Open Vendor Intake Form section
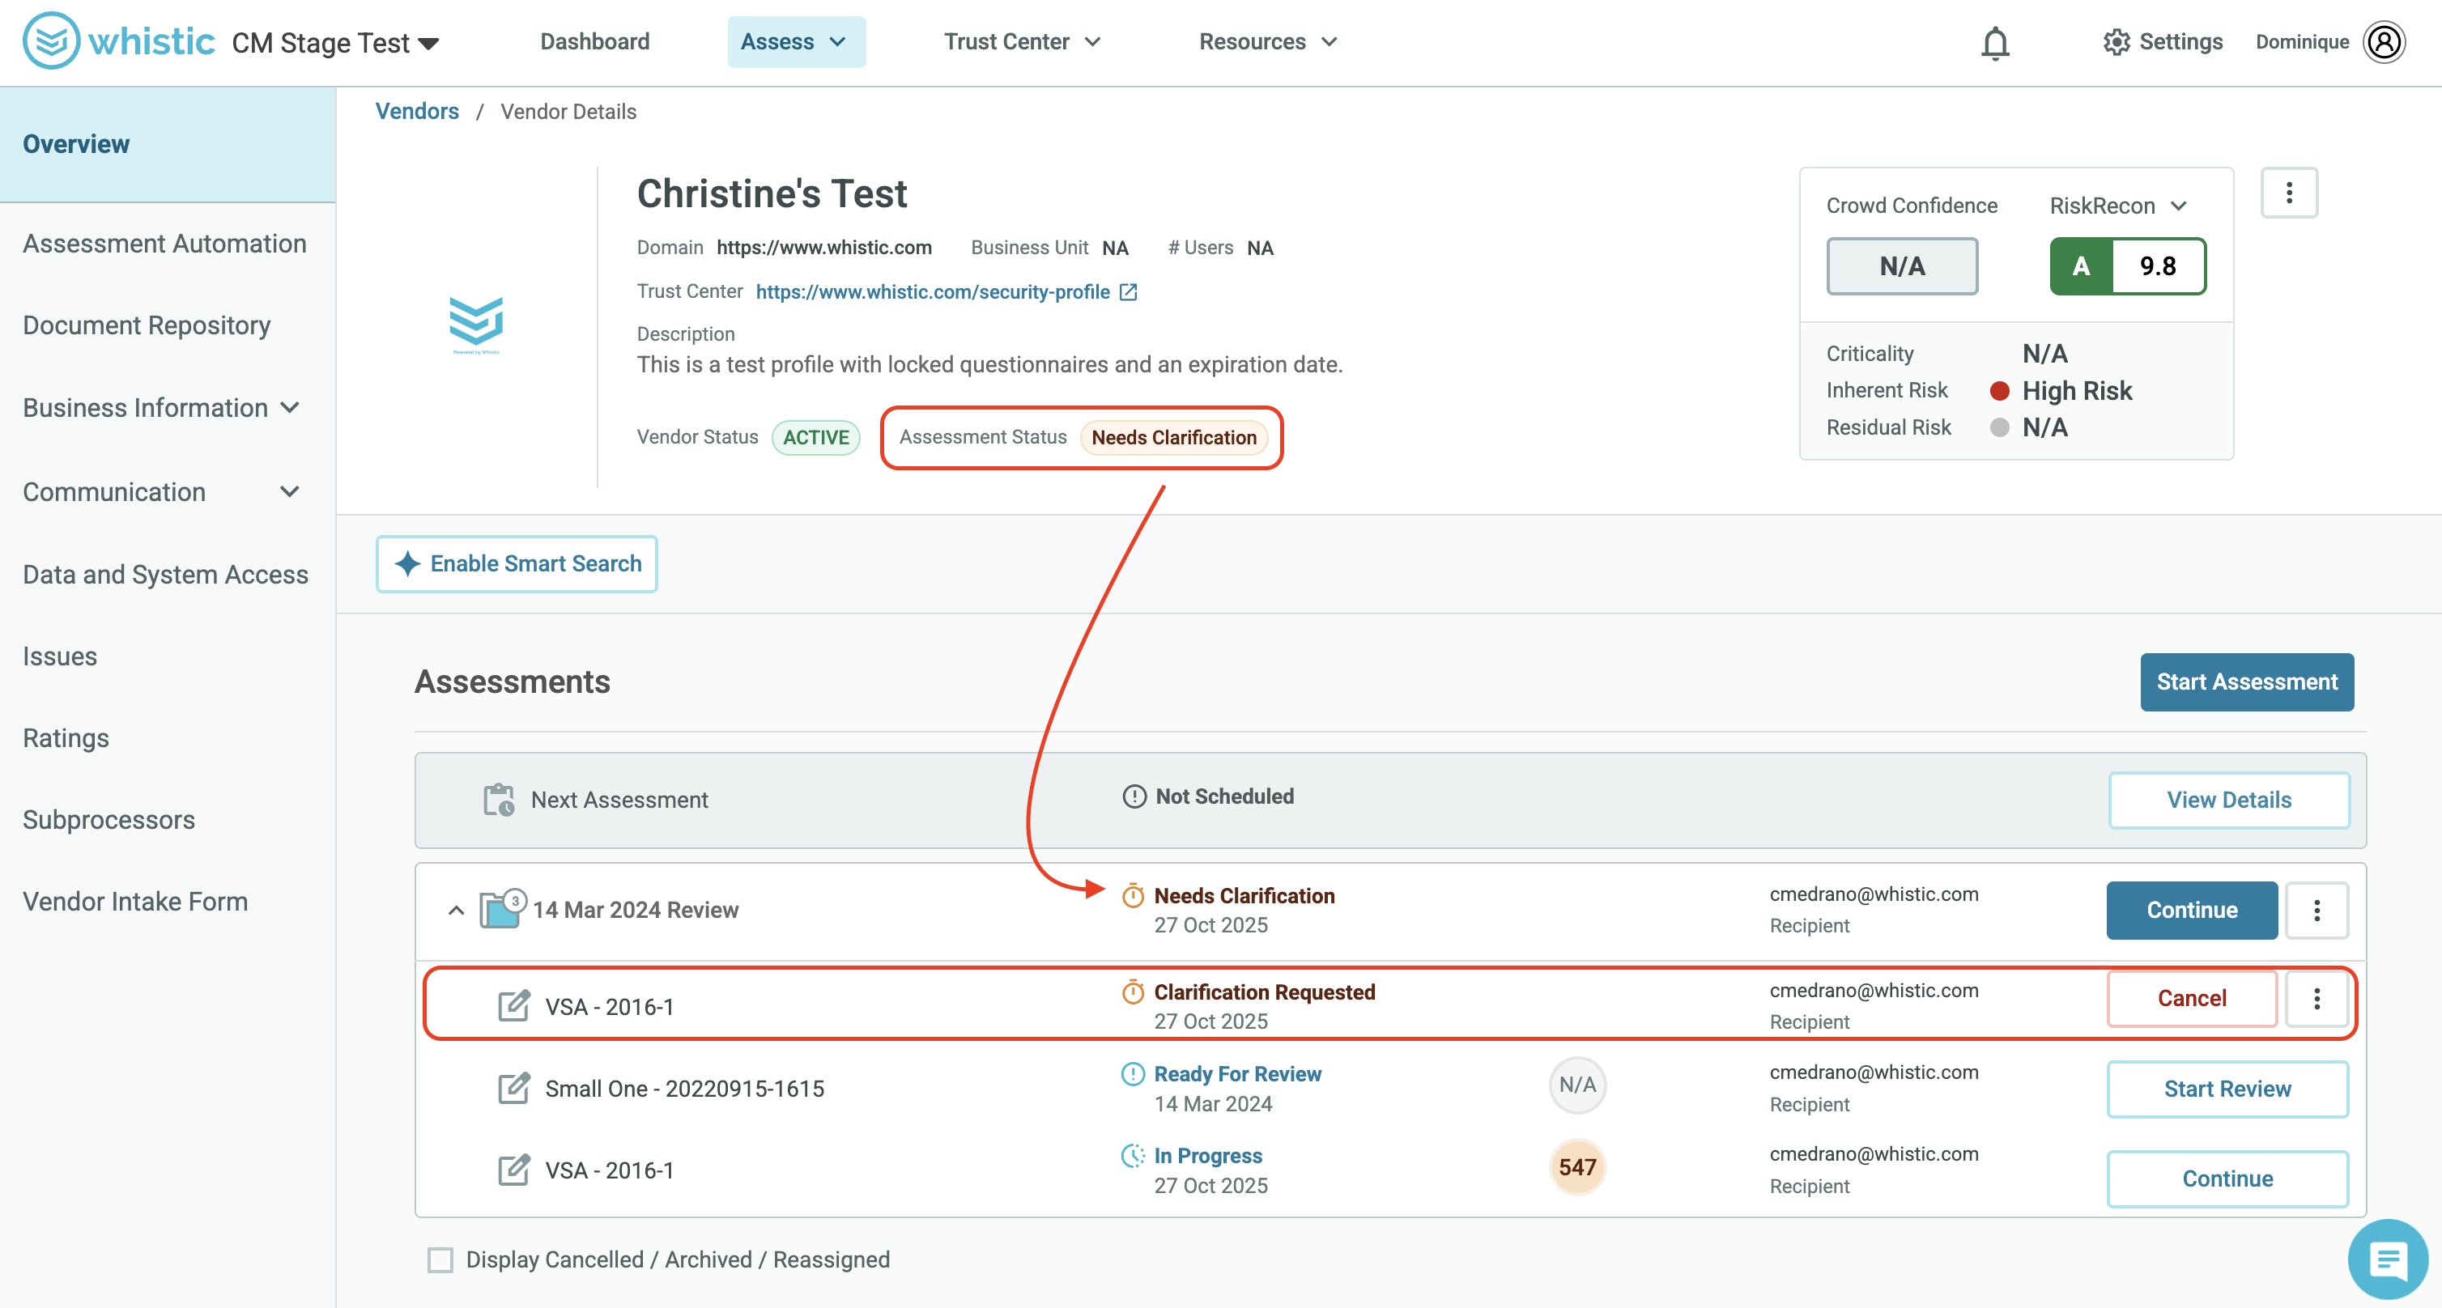The height and width of the screenshot is (1308, 2442). point(134,902)
